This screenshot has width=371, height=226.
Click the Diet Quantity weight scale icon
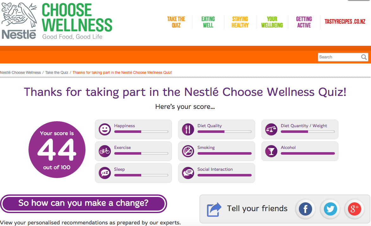[x=271, y=129]
